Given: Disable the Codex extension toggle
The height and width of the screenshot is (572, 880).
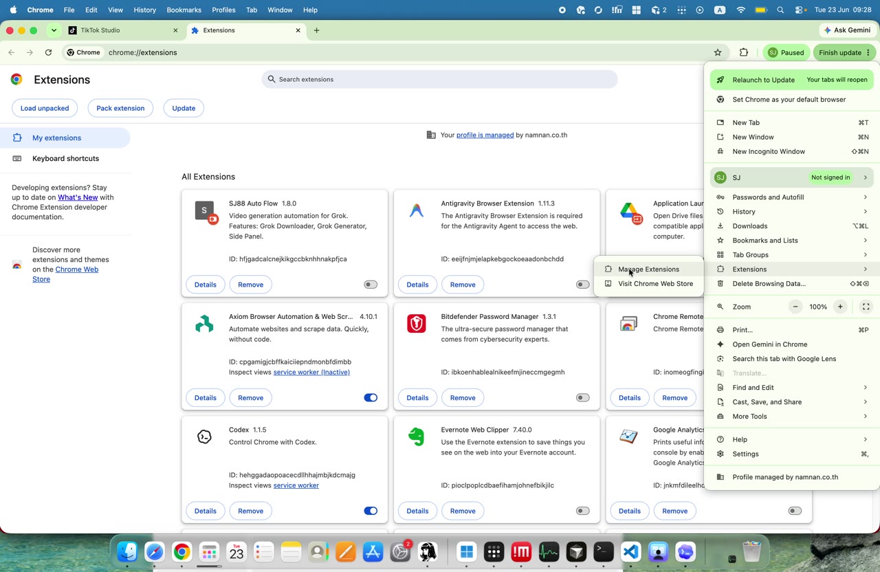Looking at the screenshot, I should tap(371, 511).
